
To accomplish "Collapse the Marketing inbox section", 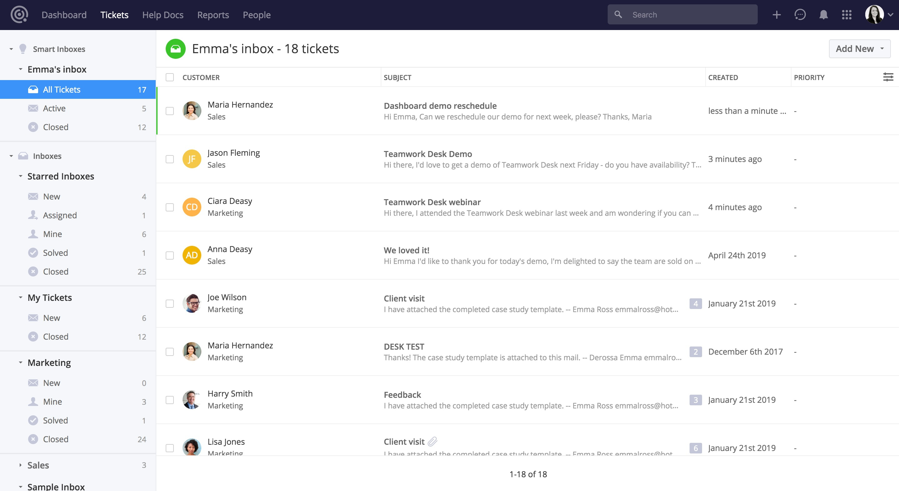I will point(21,362).
